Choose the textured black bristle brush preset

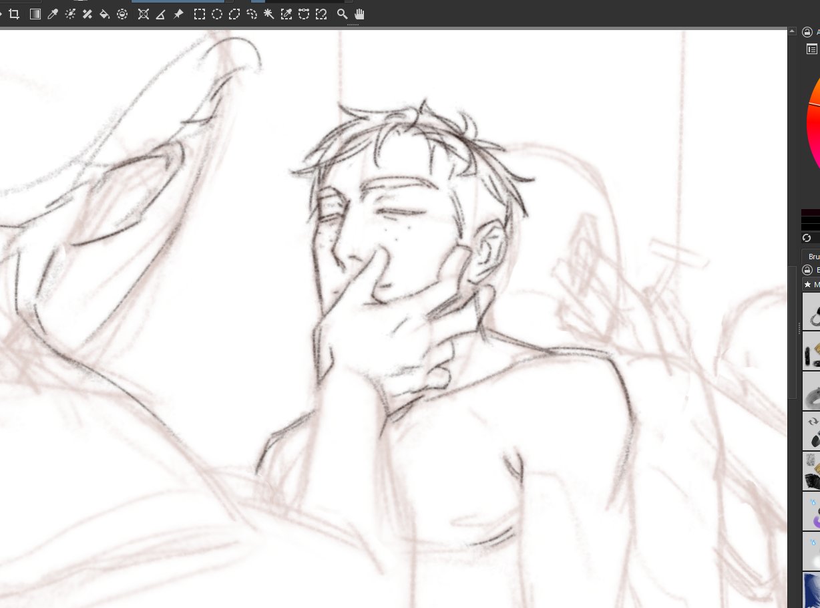[811, 470]
